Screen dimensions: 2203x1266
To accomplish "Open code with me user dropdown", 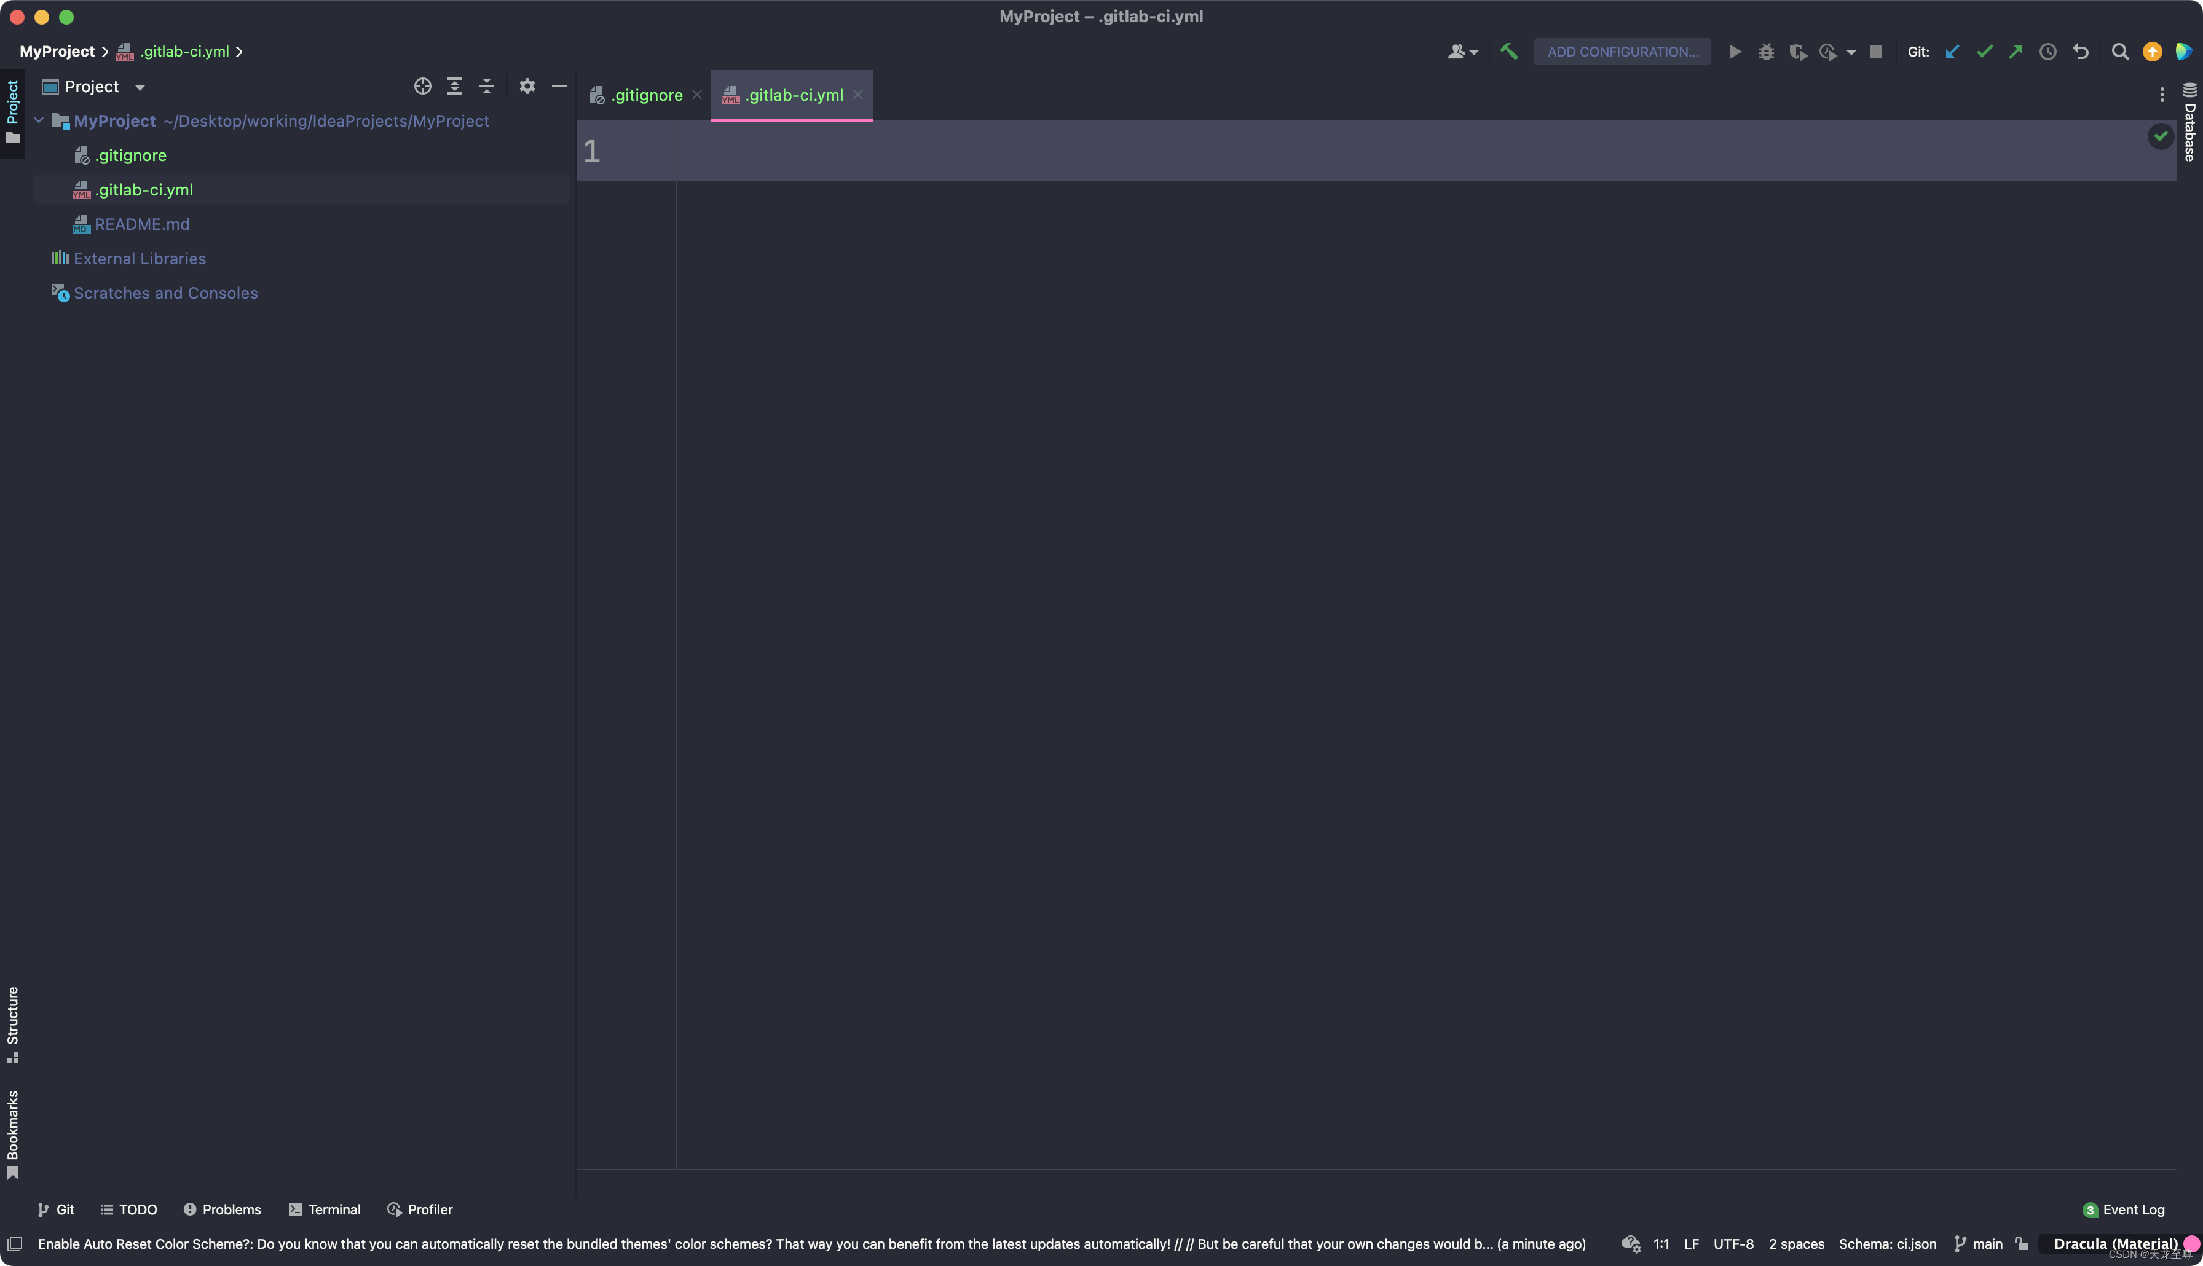I will [x=1462, y=51].
